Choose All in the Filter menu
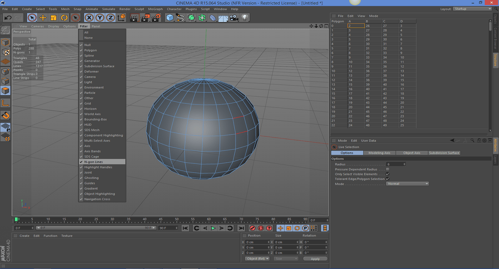499x269 pixels. [x=102, y=32]
